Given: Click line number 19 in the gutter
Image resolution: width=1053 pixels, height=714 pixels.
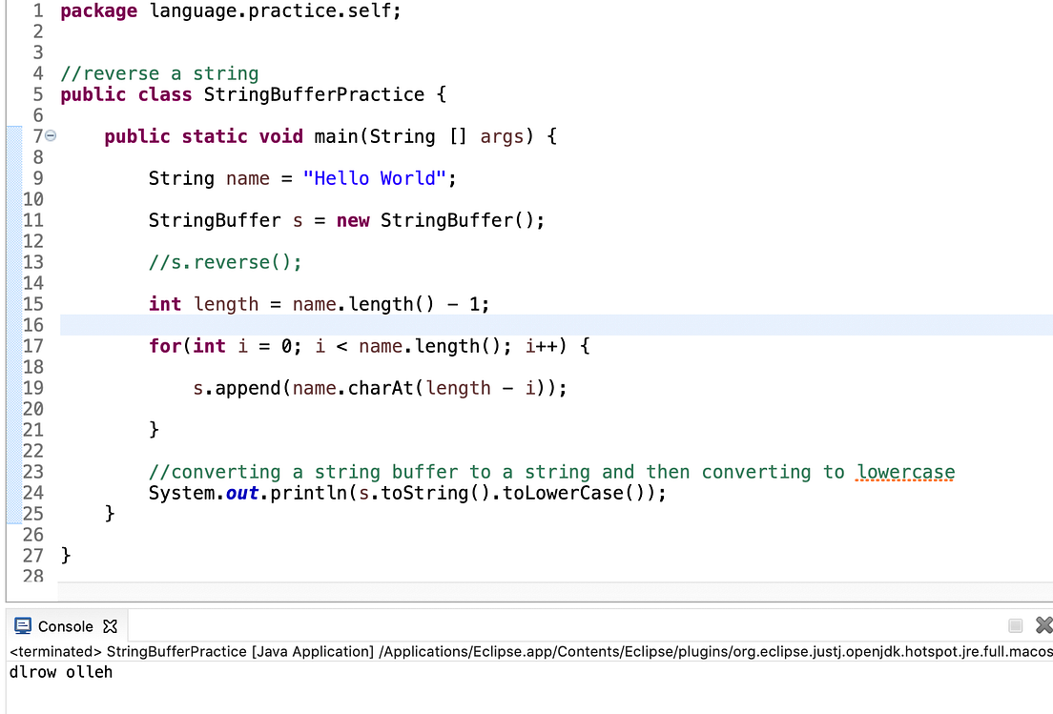Looking at the screenshot, I should tap(32, 389).
